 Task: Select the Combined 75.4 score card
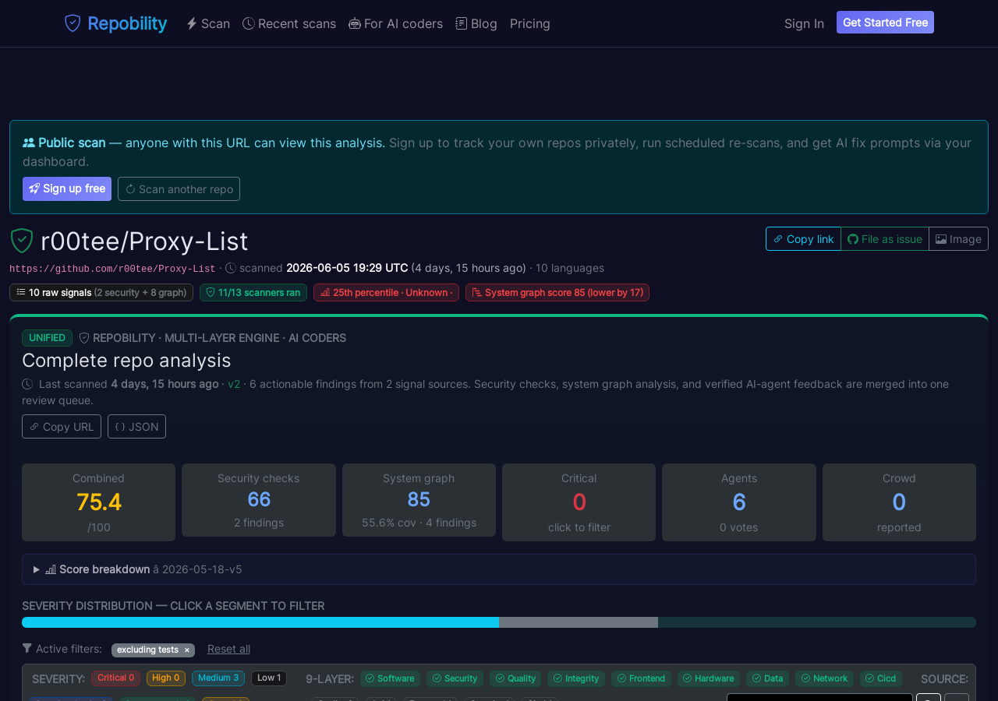coord(98,502)
